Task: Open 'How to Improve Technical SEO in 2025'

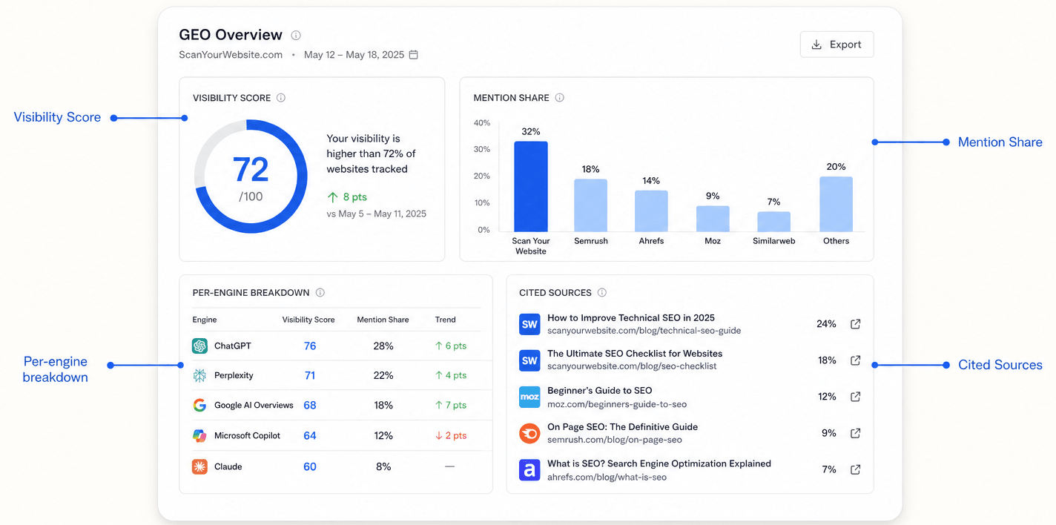Action: [x=631, y=317]
